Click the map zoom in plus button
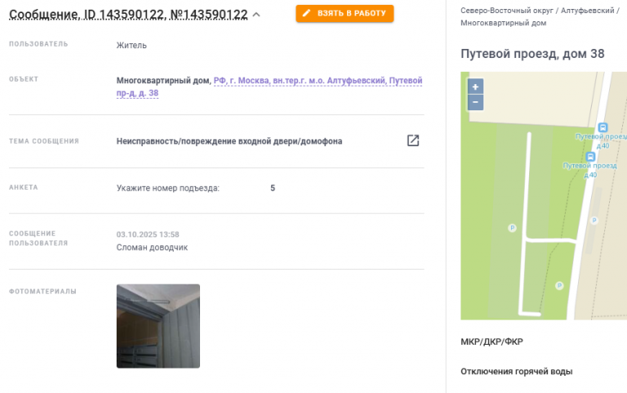This screenshot has width=627, height=393. tap(475, 87)
